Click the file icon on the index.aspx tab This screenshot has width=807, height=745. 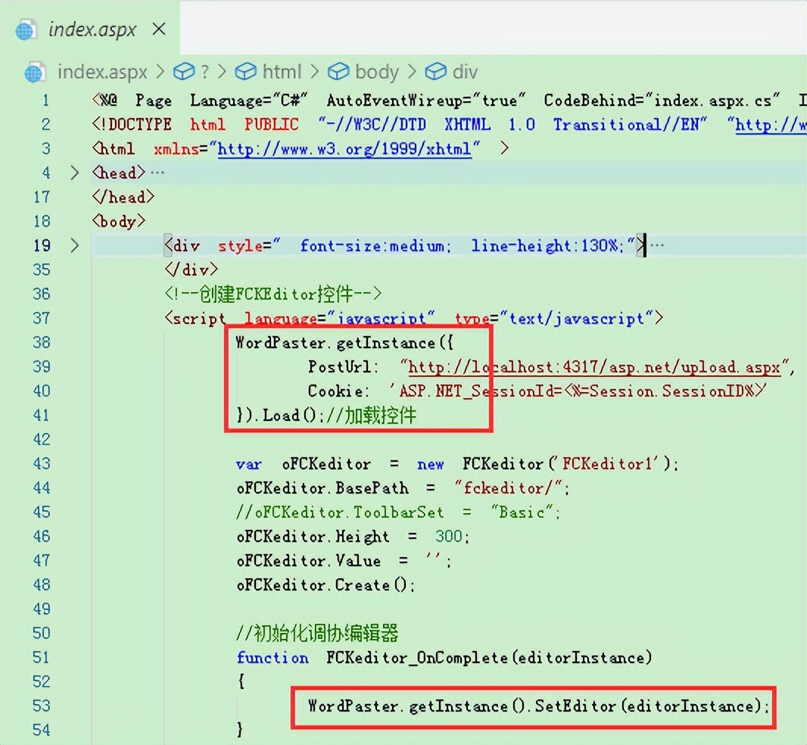[25, 30]
